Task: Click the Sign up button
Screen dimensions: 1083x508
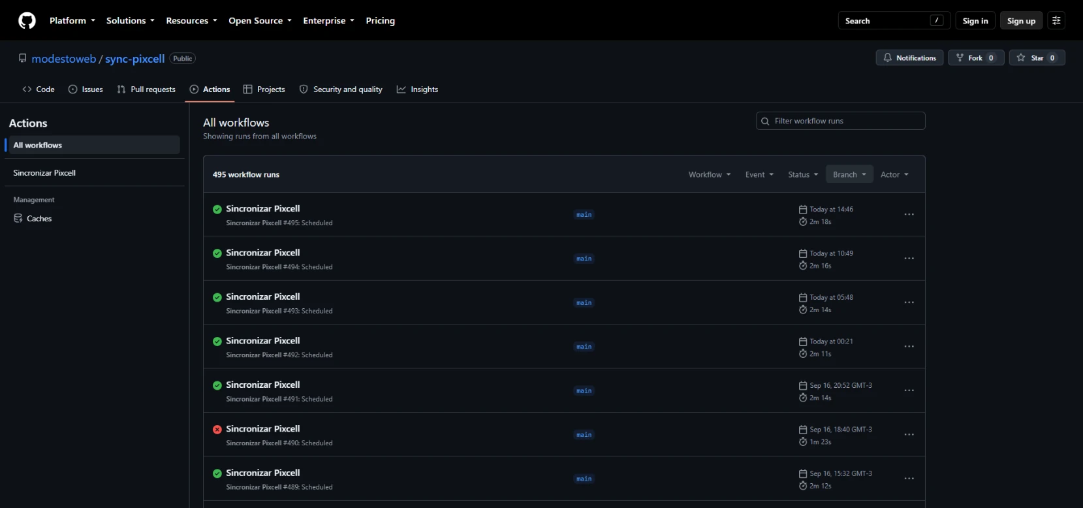Action: (x=1021, y=21)
